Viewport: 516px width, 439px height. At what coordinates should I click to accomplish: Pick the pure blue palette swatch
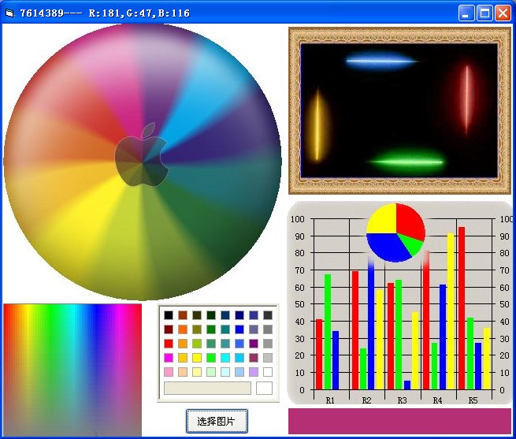(239, 329)
